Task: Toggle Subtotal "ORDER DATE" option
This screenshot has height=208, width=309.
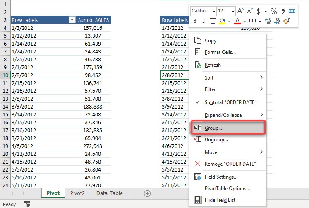Action: tap(228, 102)
